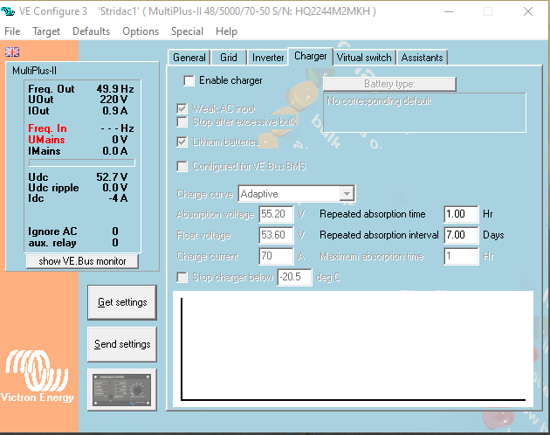Click the Repeated absorption interval field
This screenshot has width=550, height=435.
(x=461, y=235)
